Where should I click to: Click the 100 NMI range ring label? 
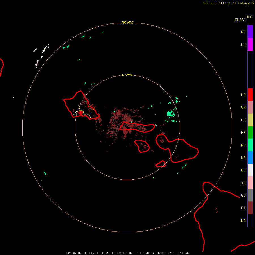[127, 22]
